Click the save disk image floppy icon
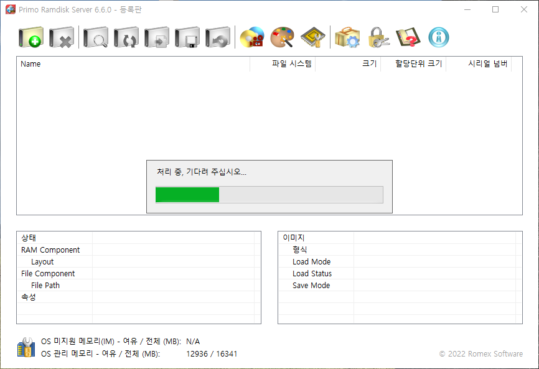Viewport: 539px width, 369px height. click(187, 37)
